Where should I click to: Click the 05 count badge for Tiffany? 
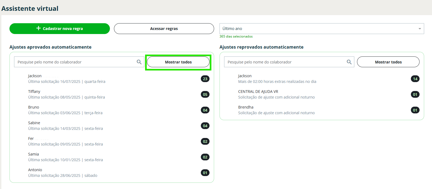click(x=205, y=94)
